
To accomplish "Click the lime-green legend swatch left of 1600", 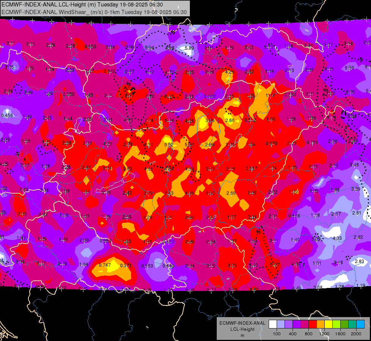I will click(x=337, y=324).
